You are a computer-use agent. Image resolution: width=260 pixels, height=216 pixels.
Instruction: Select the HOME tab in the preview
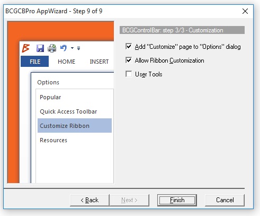pyautogui.click(x=66, y=62)
